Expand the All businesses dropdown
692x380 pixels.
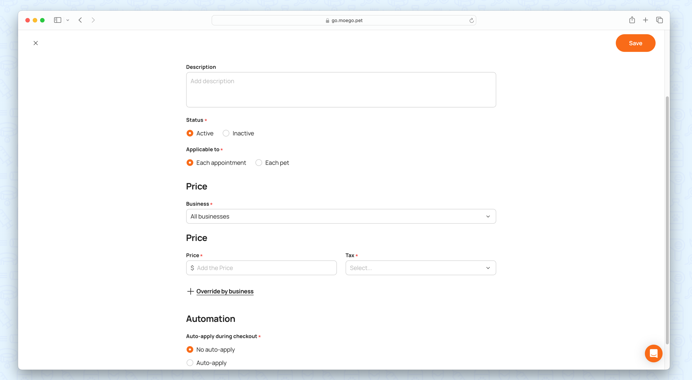tap(341, 216)
